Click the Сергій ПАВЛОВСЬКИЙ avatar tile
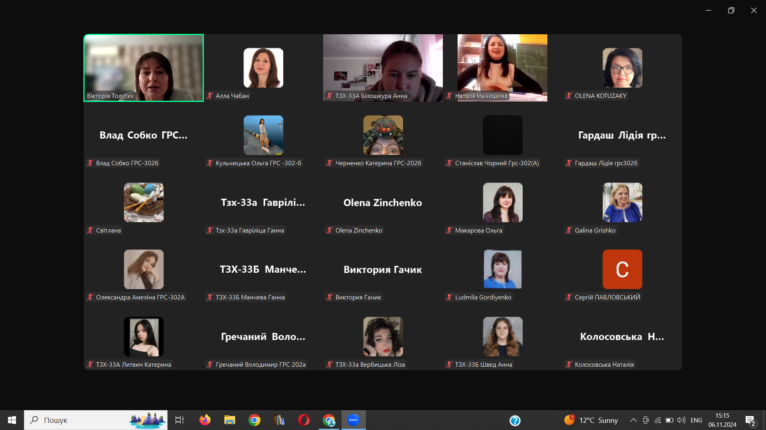Viewport: 766px width, 430px height. [x=622, y=270]
